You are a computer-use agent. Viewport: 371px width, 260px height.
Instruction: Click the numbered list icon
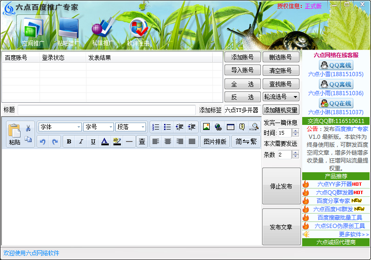[x=156, y=127]
